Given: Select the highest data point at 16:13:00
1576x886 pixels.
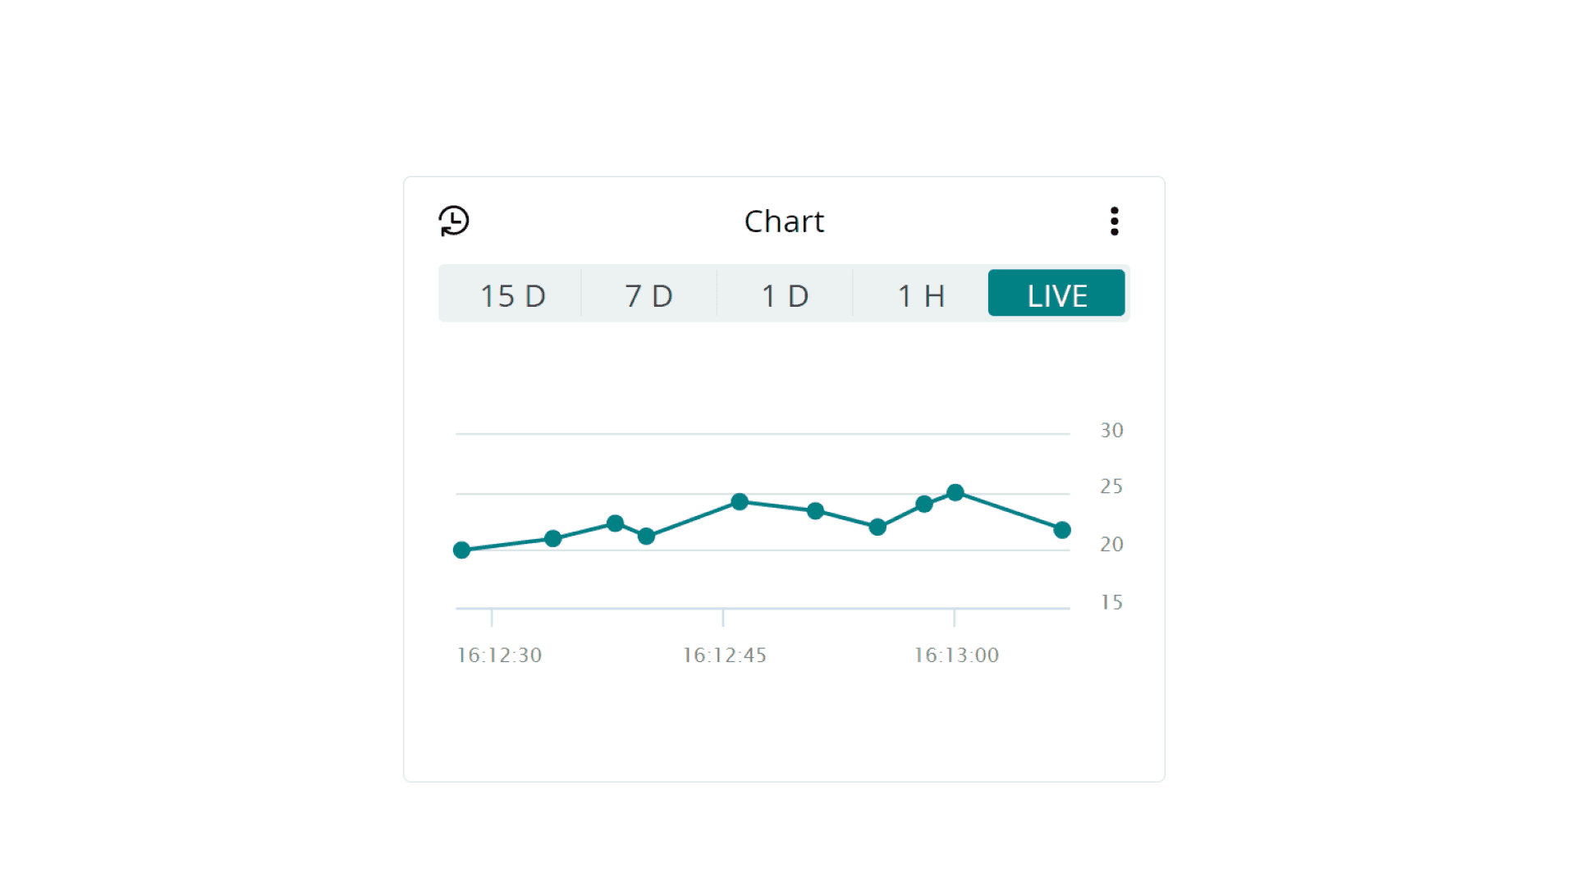Looking at the screenshot, I should tap(955, 492).
